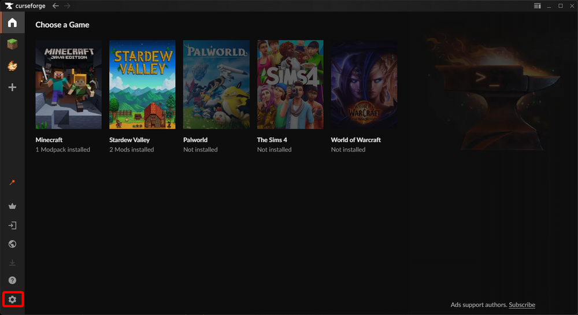Click the orange magic wand icon
This screenshot has width=578, height=315.
tap(12, 183)
